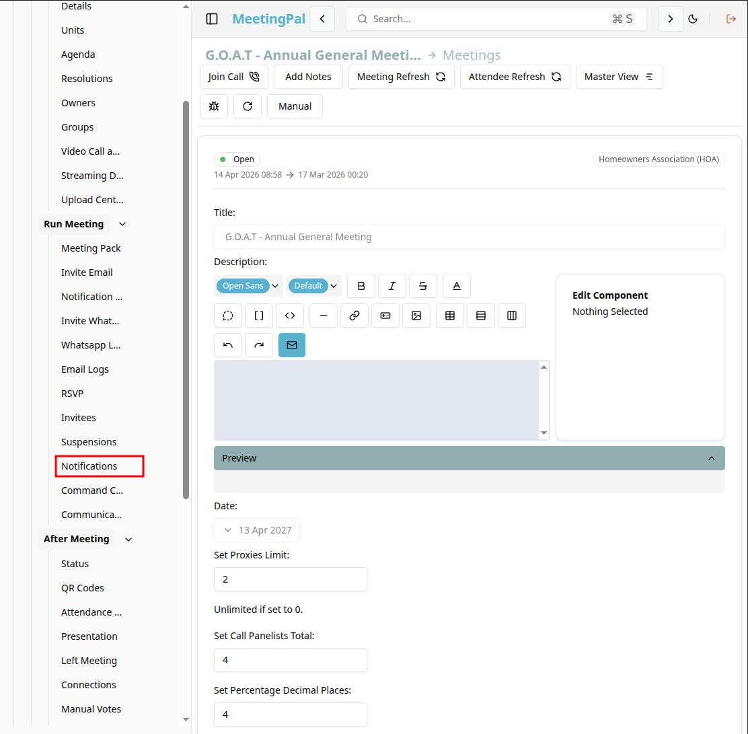The image size is (748, 734).
Task: Open Email Logs in sidebar
Action: click(85, 369)
